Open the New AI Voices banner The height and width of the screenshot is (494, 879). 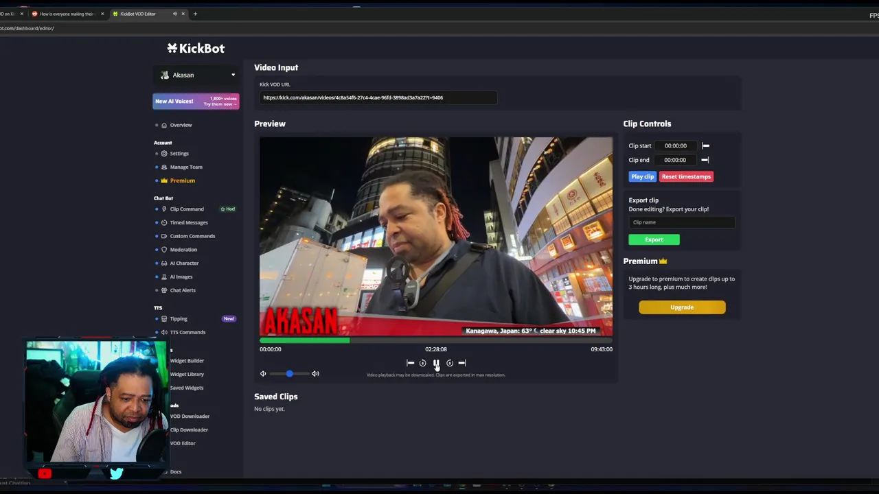pos(196,101)
